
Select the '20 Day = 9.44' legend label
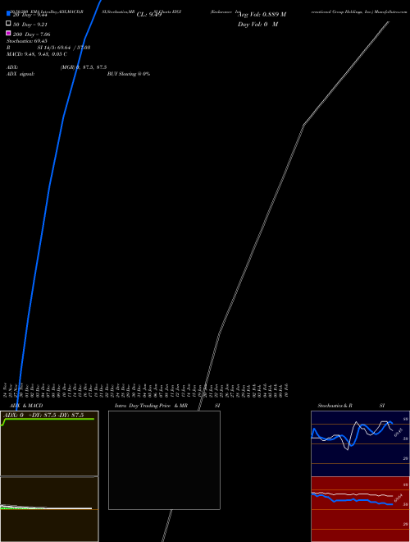(x=30, y=15)
